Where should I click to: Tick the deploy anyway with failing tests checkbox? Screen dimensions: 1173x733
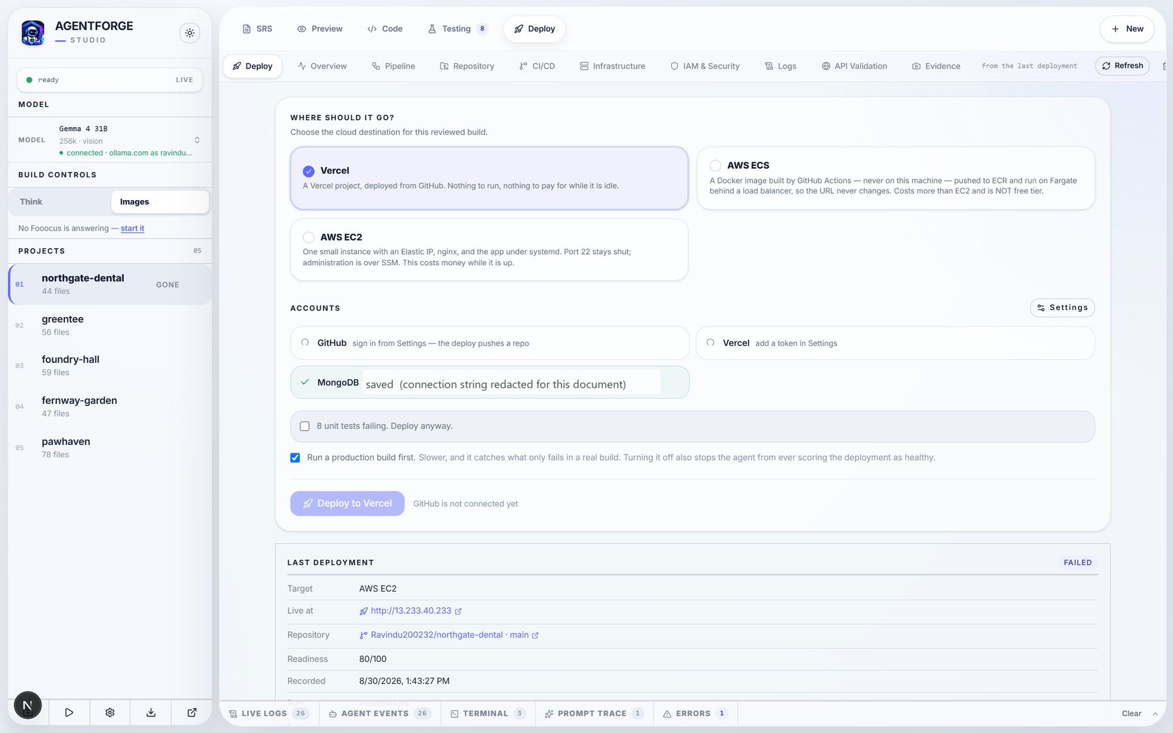coord(304,426)
